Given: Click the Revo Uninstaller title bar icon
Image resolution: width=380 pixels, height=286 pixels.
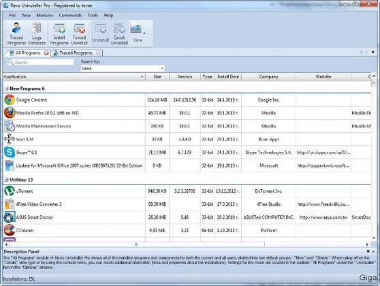Looking at the screenshot, I should point(5,5).
